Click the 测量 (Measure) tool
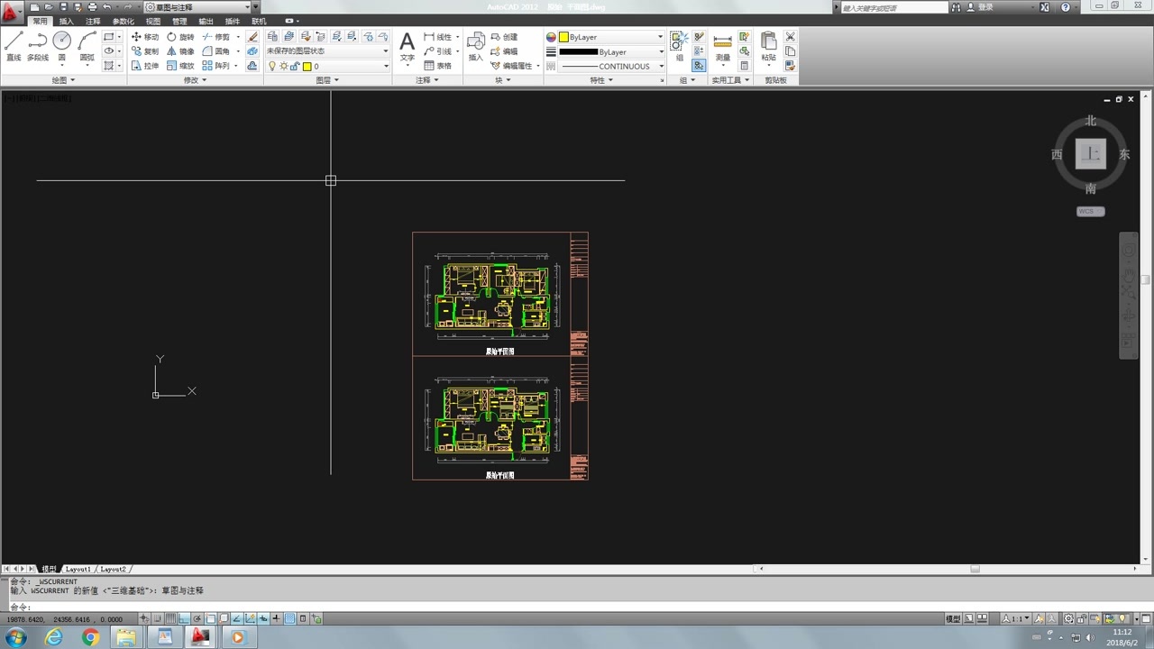This screenshot has height=649, width=1154. [x=723, y=48]
